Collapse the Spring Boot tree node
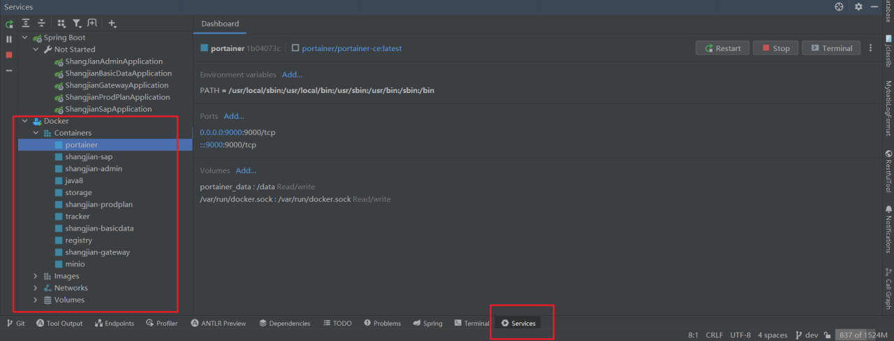Screen dimensions: 894x341 (25, 38)
